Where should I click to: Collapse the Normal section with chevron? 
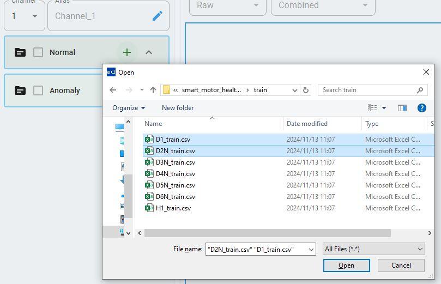click(149, 52)
